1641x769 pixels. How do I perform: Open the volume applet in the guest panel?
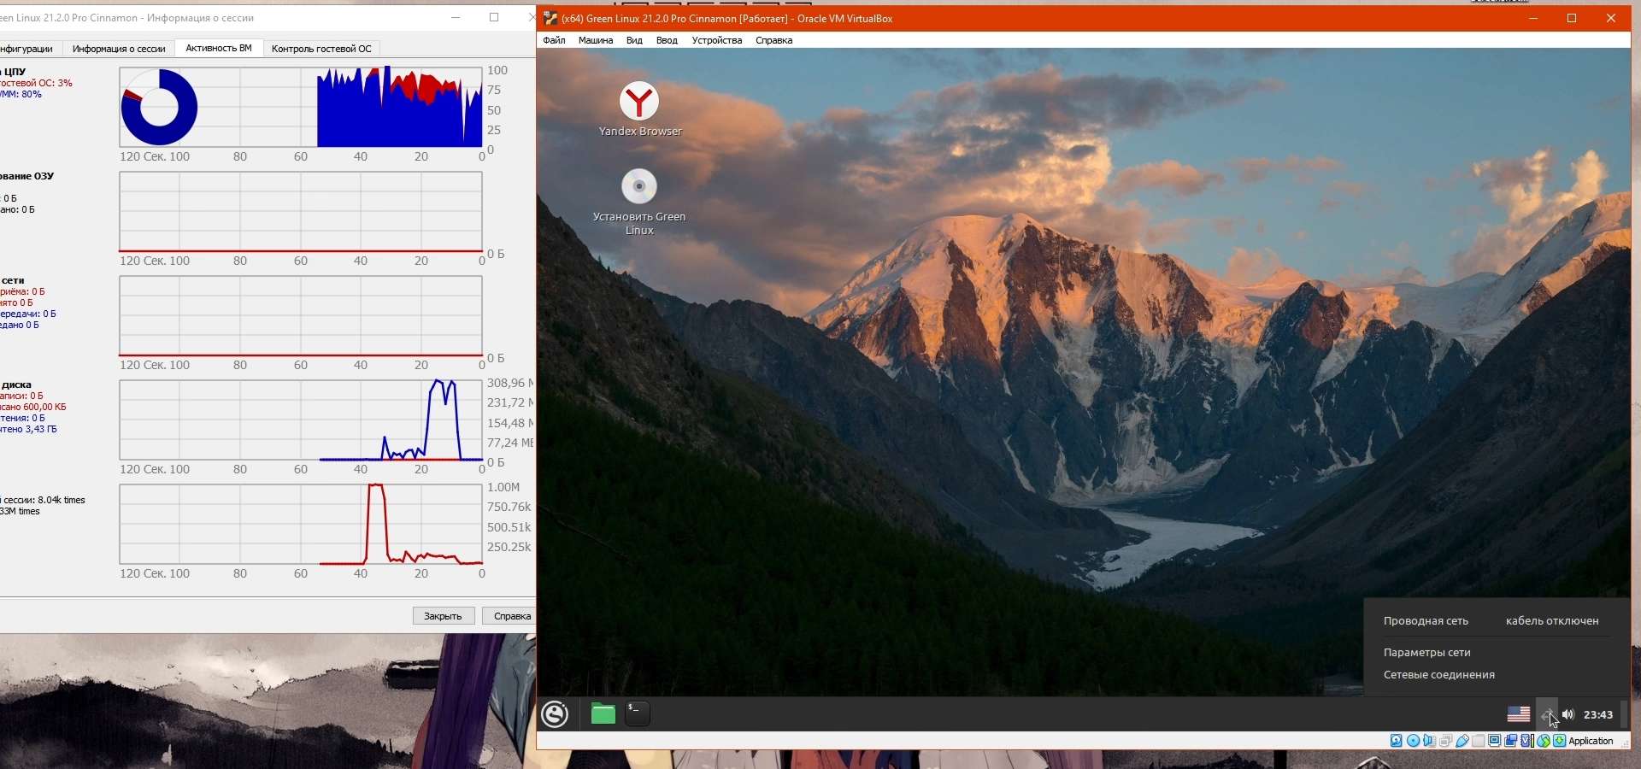pyautogui.click(x=1568, y=714)
